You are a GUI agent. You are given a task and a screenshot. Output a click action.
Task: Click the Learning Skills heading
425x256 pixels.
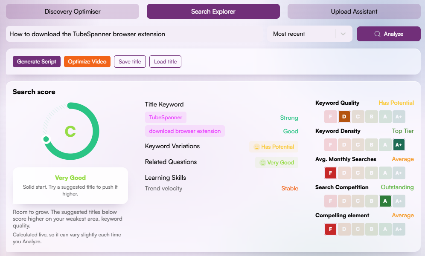click(165, 178)
